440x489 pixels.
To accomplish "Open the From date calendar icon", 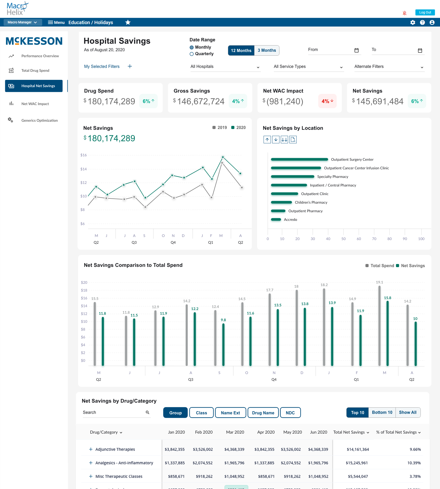I will pos(356,50).
